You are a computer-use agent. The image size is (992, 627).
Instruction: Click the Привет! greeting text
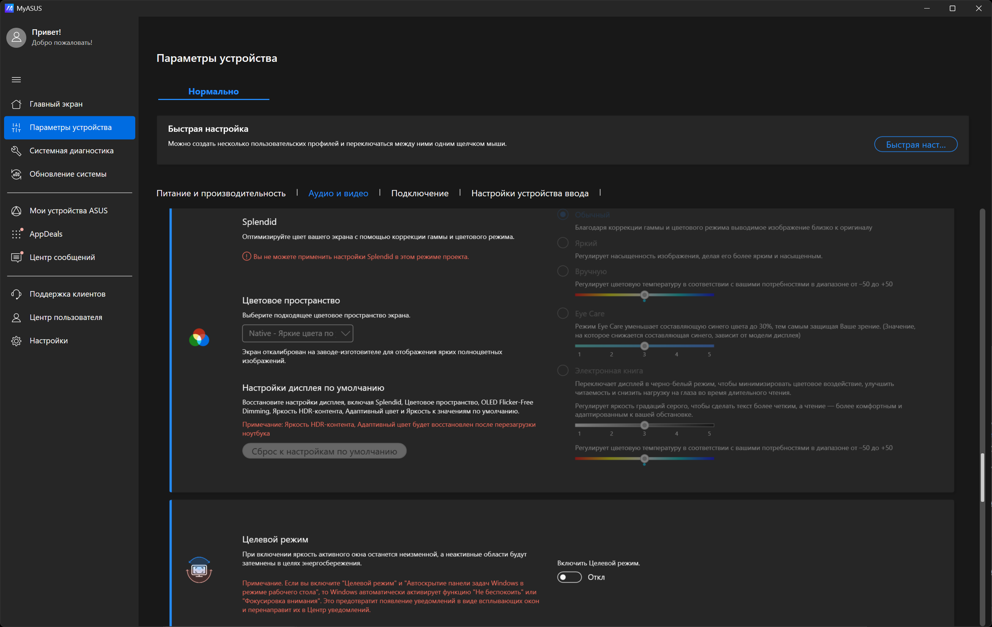(46, 32)
